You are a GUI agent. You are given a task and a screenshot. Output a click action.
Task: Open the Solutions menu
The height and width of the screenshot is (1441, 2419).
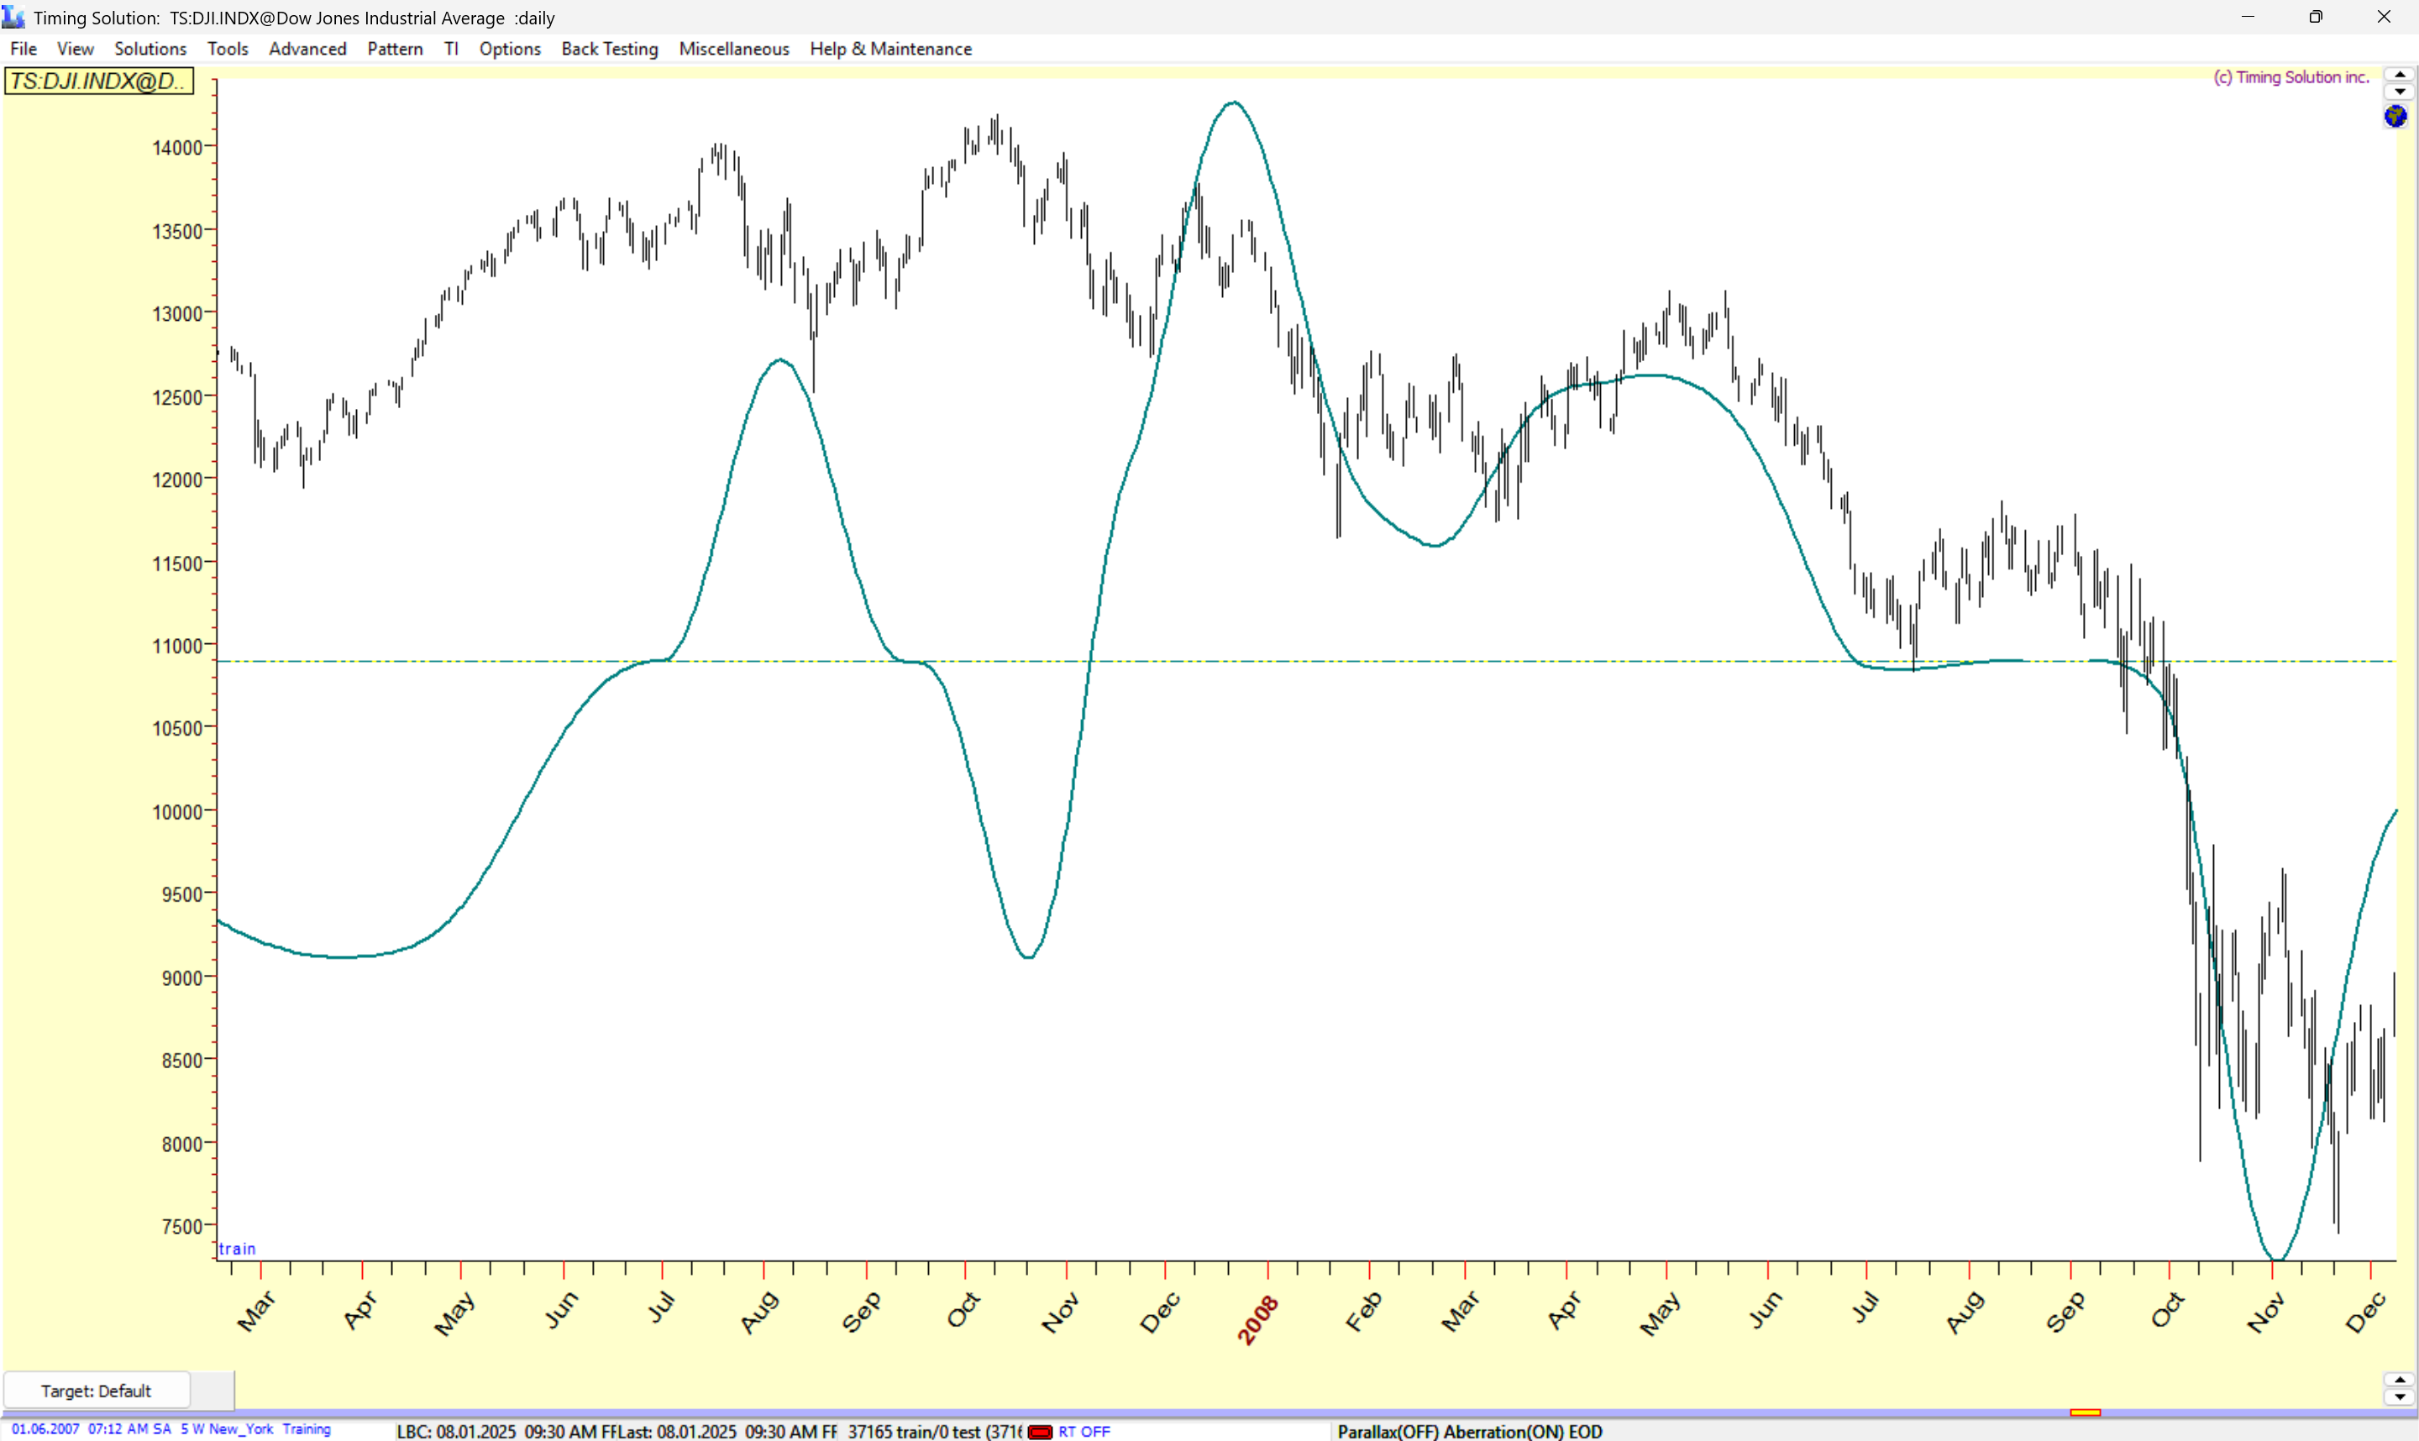pyautogui.click(x=150, y=49)
